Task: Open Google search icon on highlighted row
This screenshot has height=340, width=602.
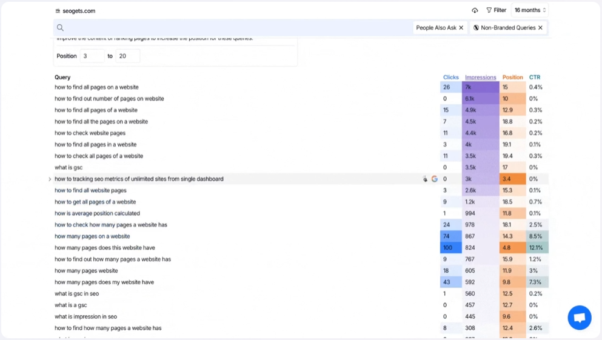Action: tap(434, 179)
